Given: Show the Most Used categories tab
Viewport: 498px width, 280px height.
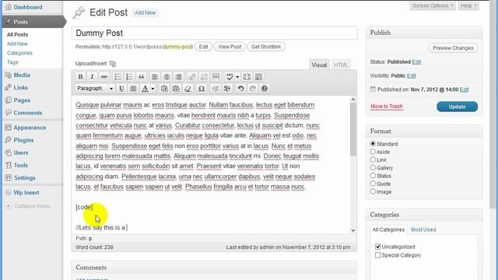Looking at the screenshot, I should pyautogui.click(x=423, y=229).
